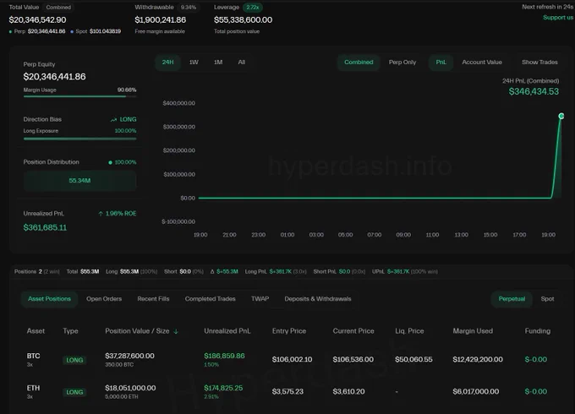Click total position value $55,338,600.00
Screen dimensions: 575x414
pos(243,19)
